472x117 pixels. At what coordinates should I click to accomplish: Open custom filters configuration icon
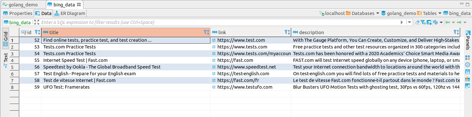[429, 22]
